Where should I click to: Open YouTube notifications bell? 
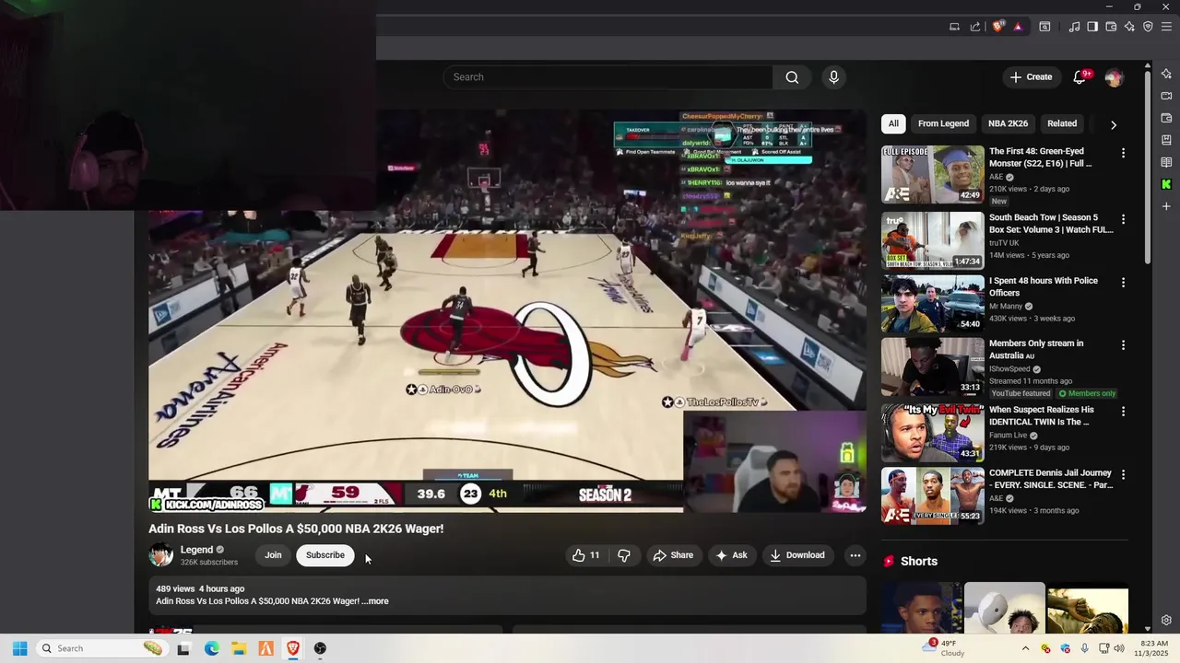(x=1080, y=77)
